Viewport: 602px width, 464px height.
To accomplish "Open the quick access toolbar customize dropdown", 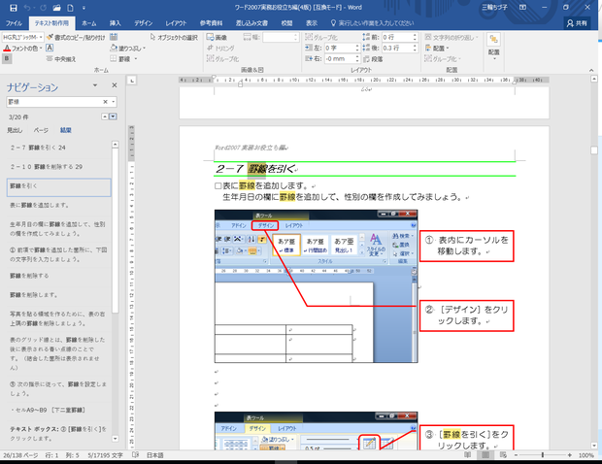I will [x=84, y=8].
